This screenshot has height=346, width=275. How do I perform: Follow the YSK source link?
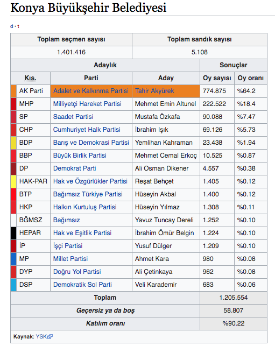pyautogui.click(x=41, y=336)
